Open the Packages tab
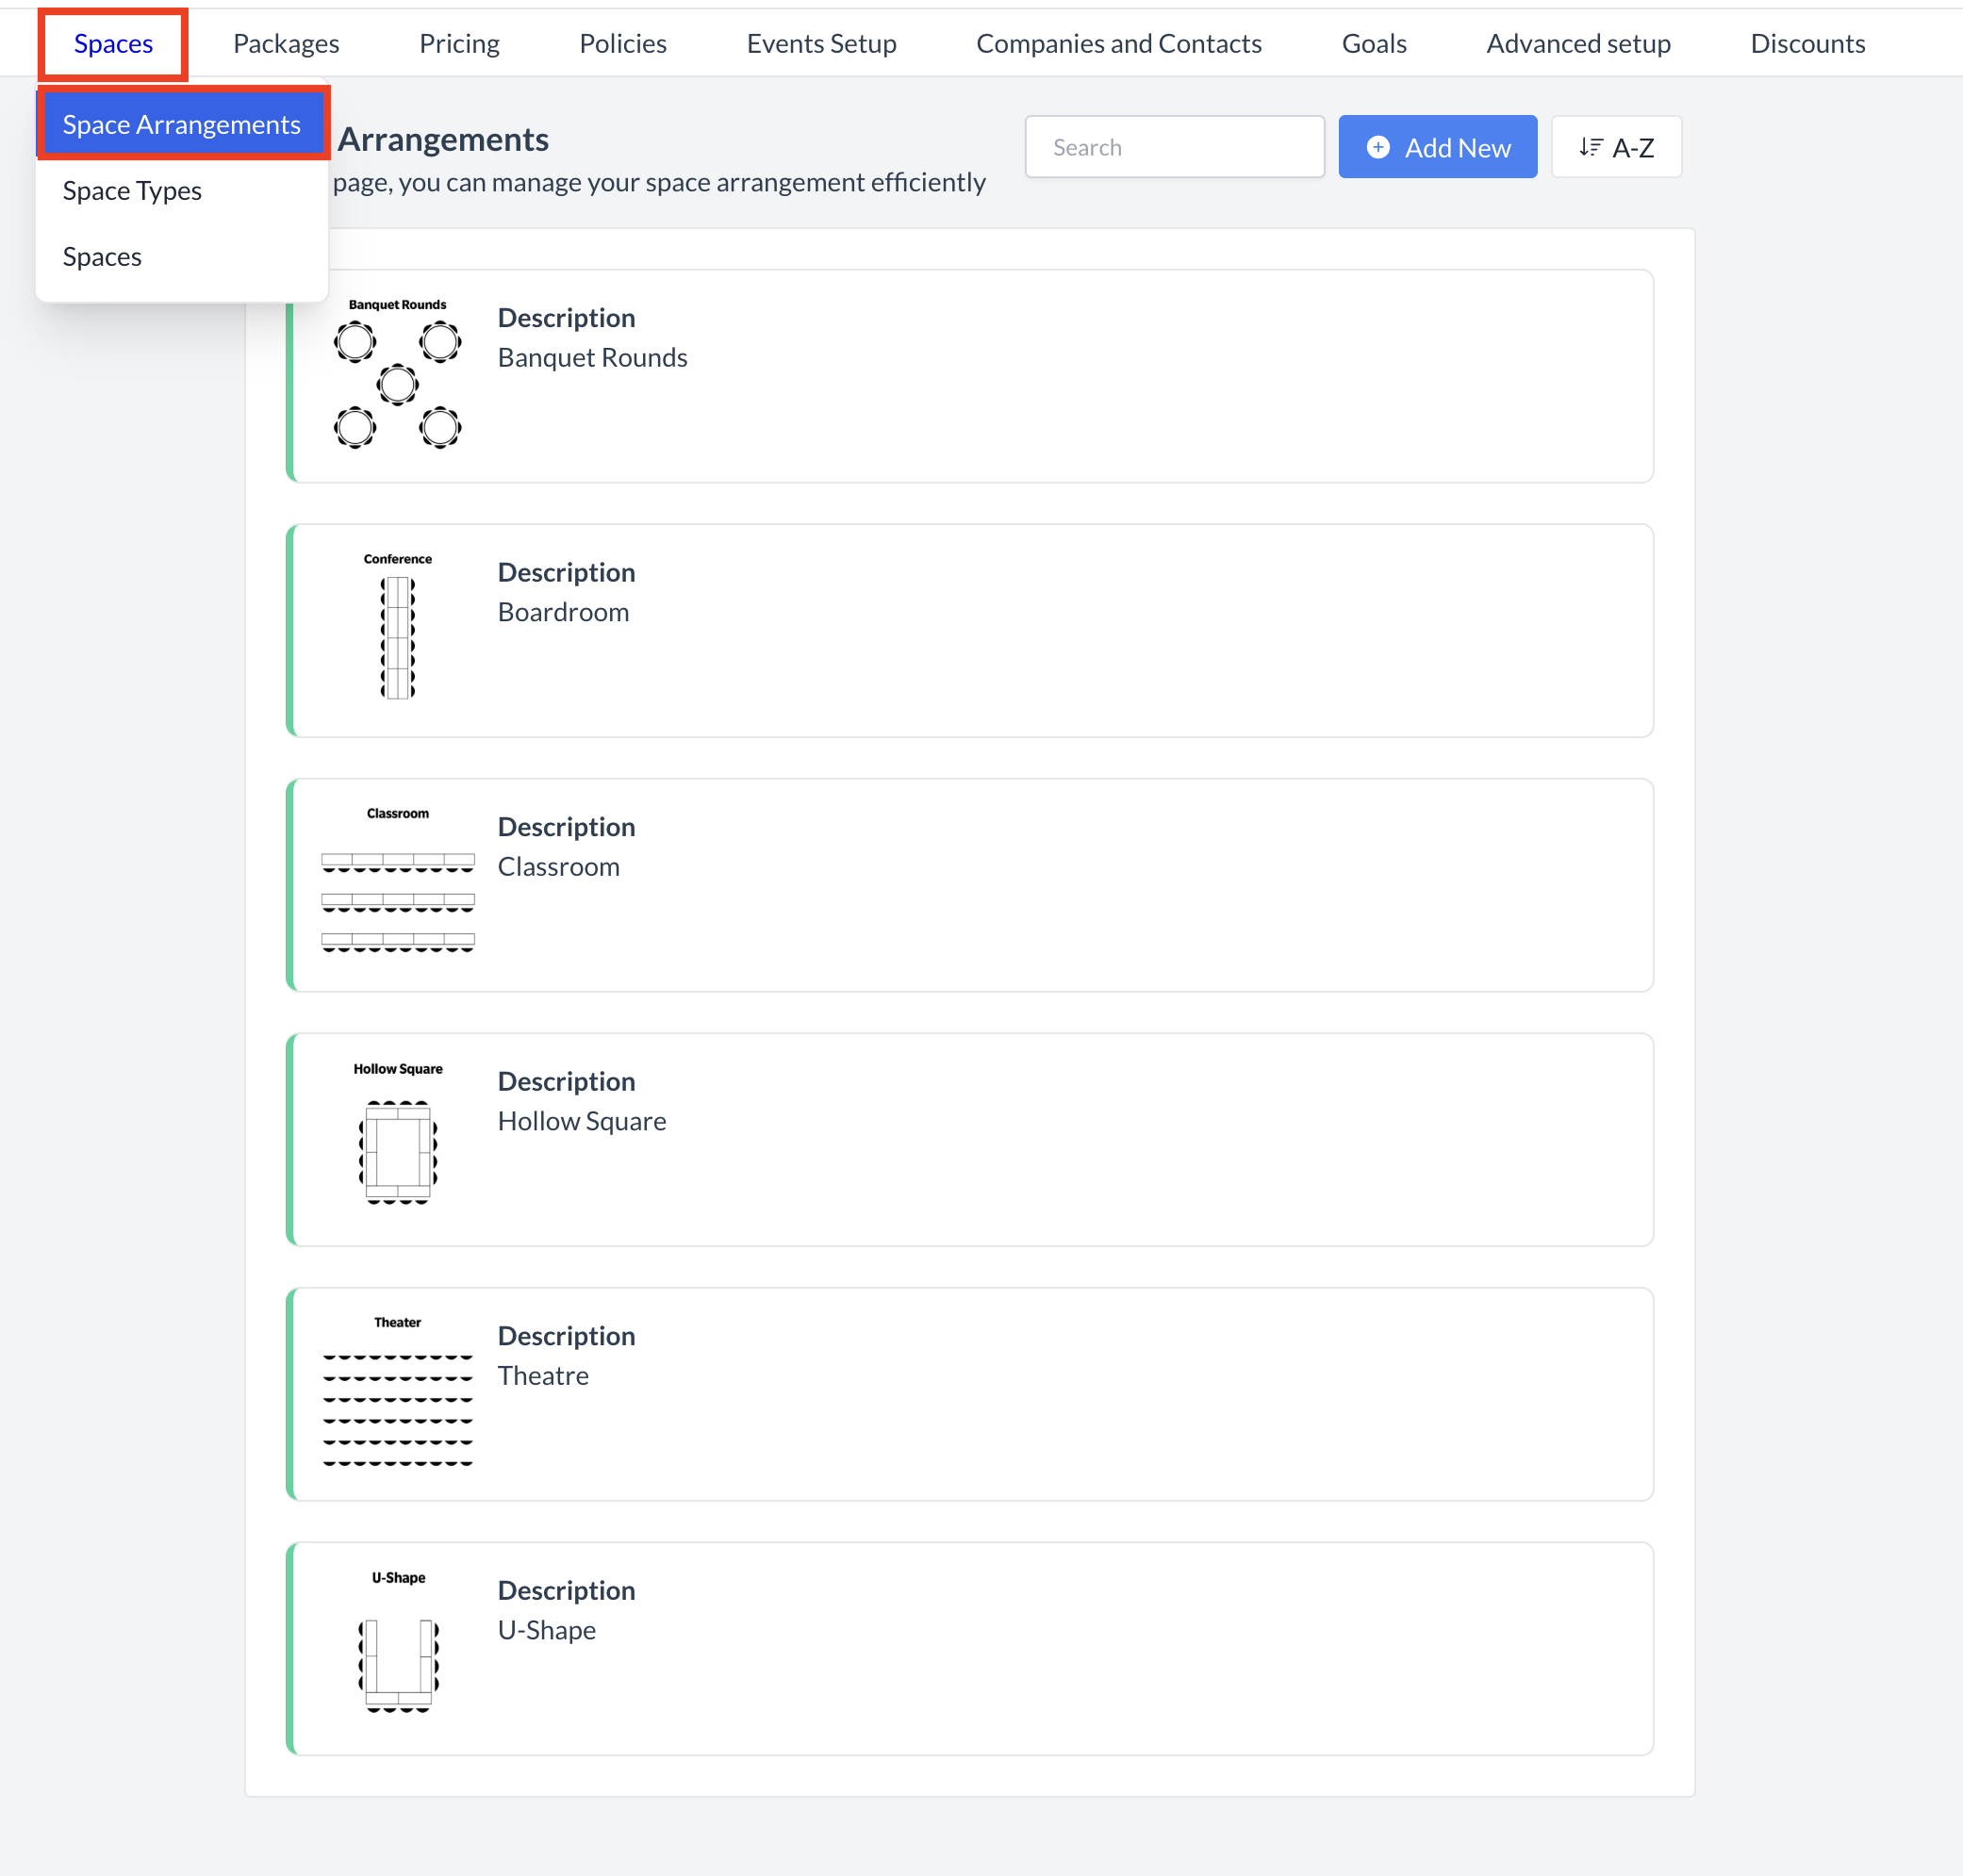This screenshot has width=1963, height=1876. (286, 44)
